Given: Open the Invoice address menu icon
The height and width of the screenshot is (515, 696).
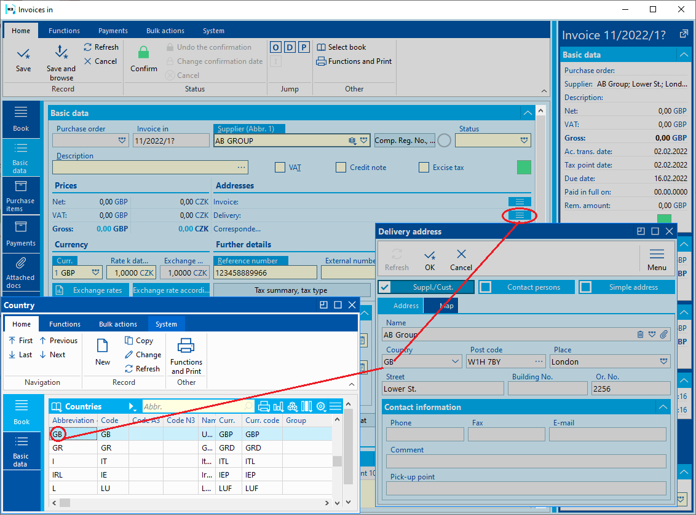Looking at the screenshot, I should coord(520,202).
